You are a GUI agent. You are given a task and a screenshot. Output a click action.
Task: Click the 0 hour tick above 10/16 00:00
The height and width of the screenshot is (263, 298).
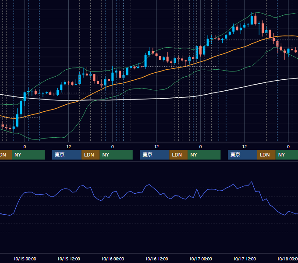(x=113, y=147)
